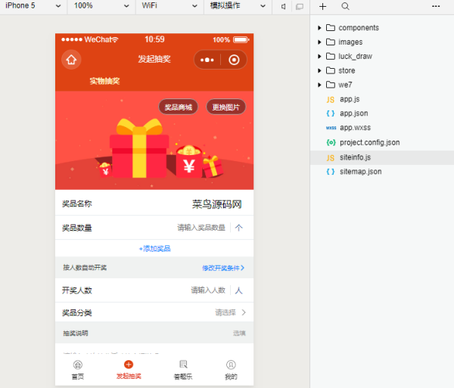Image resolution: width=454 pixels, height=388 pixels.
Task: Click the wxss icon beside app.wxss
Action: (331, 128)
